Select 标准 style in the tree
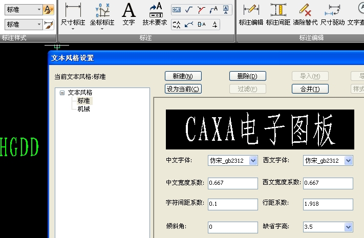364x238 pixels. [x=83, y=101]
